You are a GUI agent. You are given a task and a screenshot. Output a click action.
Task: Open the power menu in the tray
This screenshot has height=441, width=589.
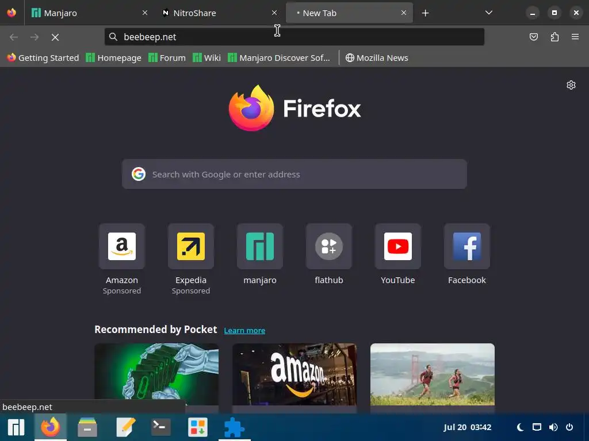coord(569,427)
